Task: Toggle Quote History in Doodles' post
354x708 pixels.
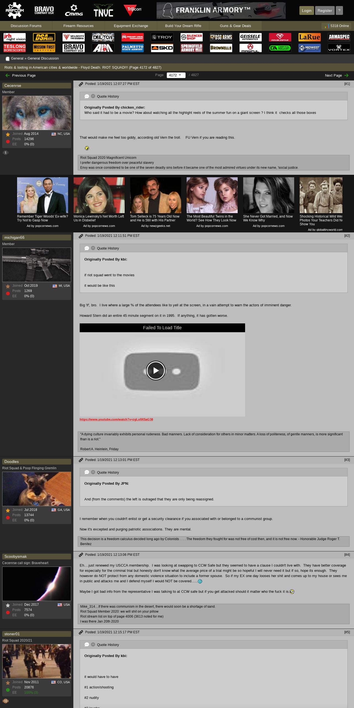Action: (x=93, y=472)
